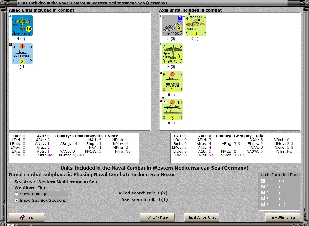Image resolution: width=309 pixels, height=226 pixels.
Task: Select the BB Conte Di Cavour battleship unit
Action: (172, 82)
